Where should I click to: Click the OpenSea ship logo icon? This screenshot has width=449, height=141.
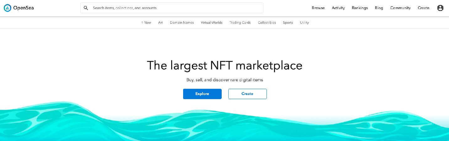[8, 8]
